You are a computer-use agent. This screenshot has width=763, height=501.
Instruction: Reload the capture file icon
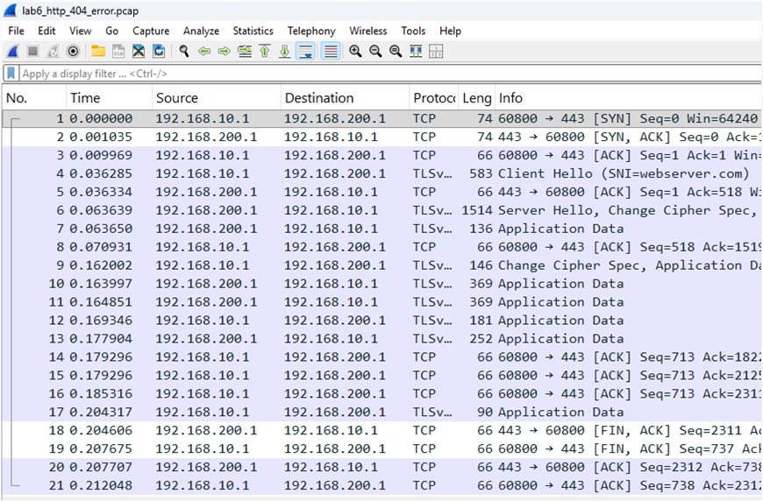159,52
